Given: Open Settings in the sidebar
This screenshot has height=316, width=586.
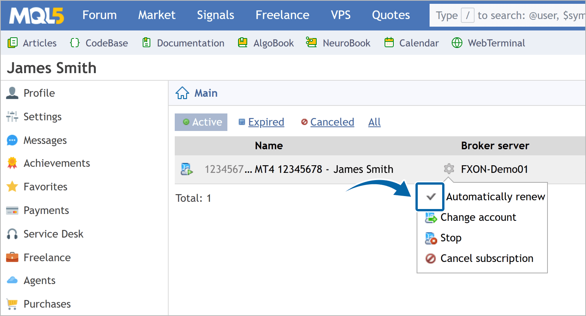Looking at the screenshot, I should (x=42, y=117).
